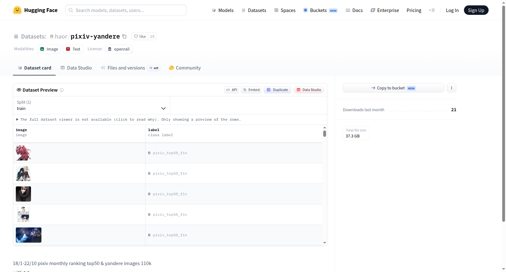506x272 pixels.
Task: Click the Embed button
Action: point(251,90)
